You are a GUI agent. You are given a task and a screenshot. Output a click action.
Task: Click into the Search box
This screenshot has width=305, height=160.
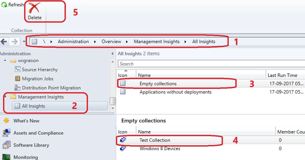pos(211,64)
